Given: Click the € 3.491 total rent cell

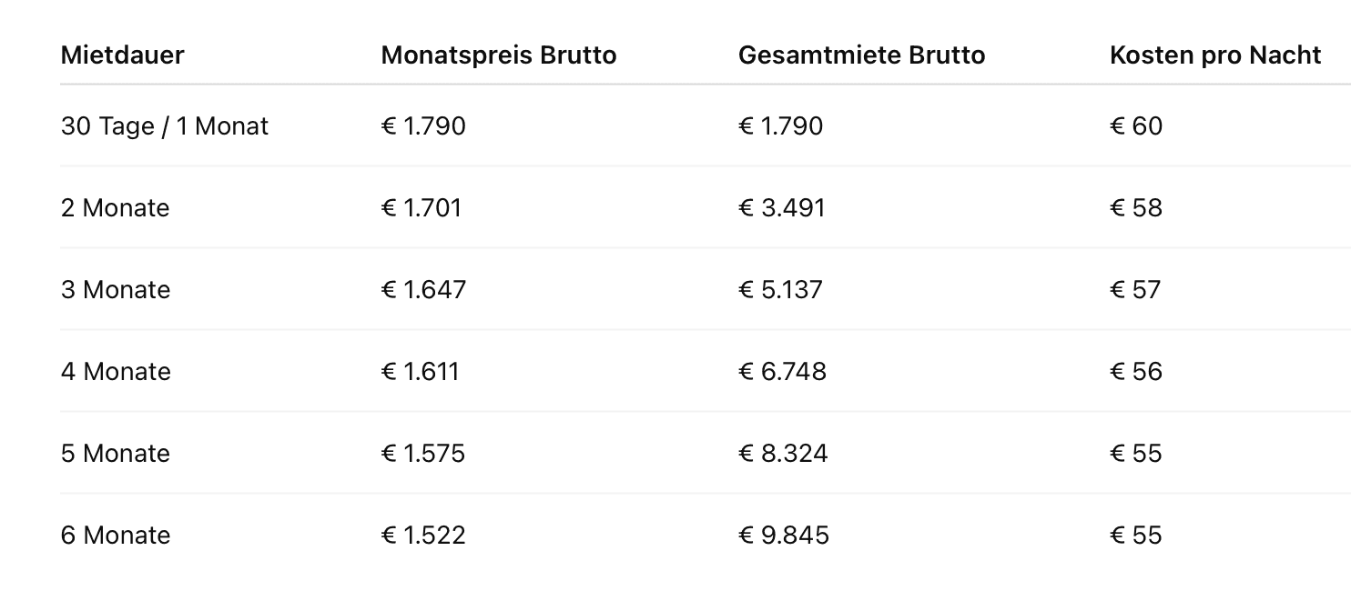Looking at the screenshot, I should coord(781,208).
